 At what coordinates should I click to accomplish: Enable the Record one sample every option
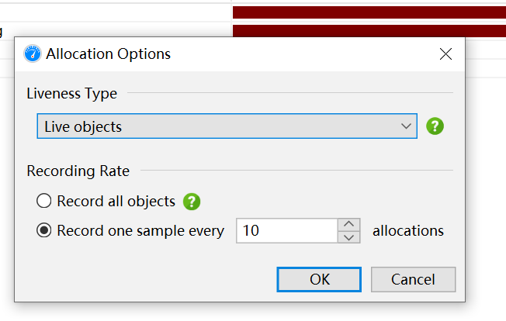pos(45,231)
